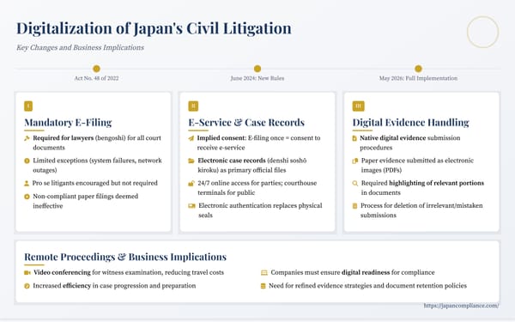Click the paper plane icon beside 'Implied consent'

tap(191, 138)
